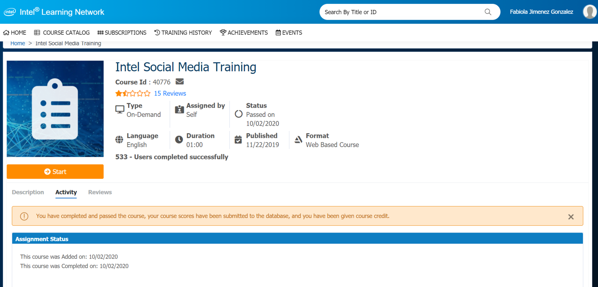Click the Language globe icon
The image size is (598, 287).
119,140
